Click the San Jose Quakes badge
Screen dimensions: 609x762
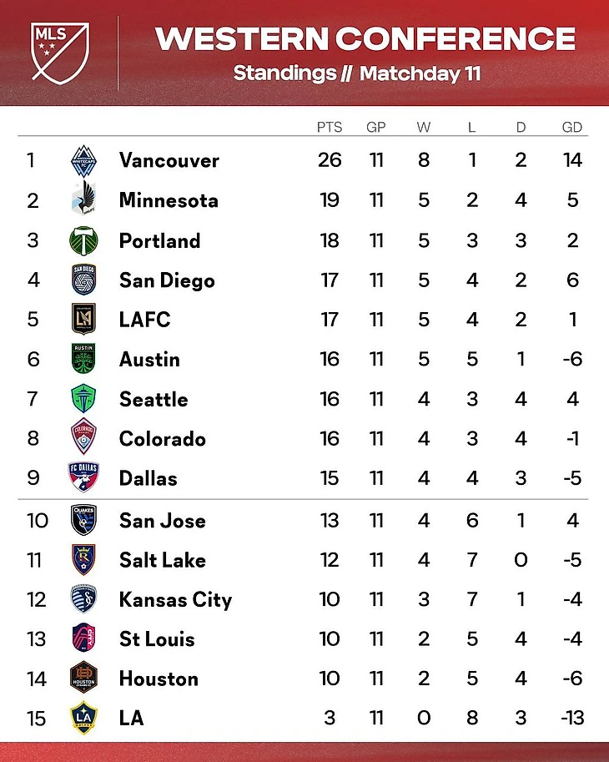tap(83, 520)
